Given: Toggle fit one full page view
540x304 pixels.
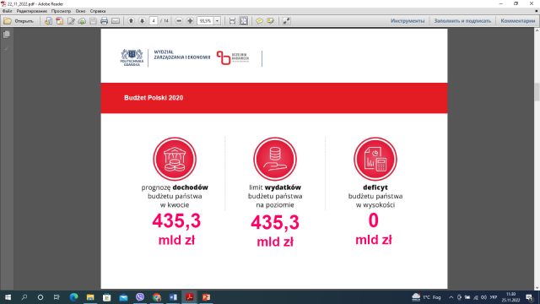Looking at the screenshot, I should coord(244,21).
